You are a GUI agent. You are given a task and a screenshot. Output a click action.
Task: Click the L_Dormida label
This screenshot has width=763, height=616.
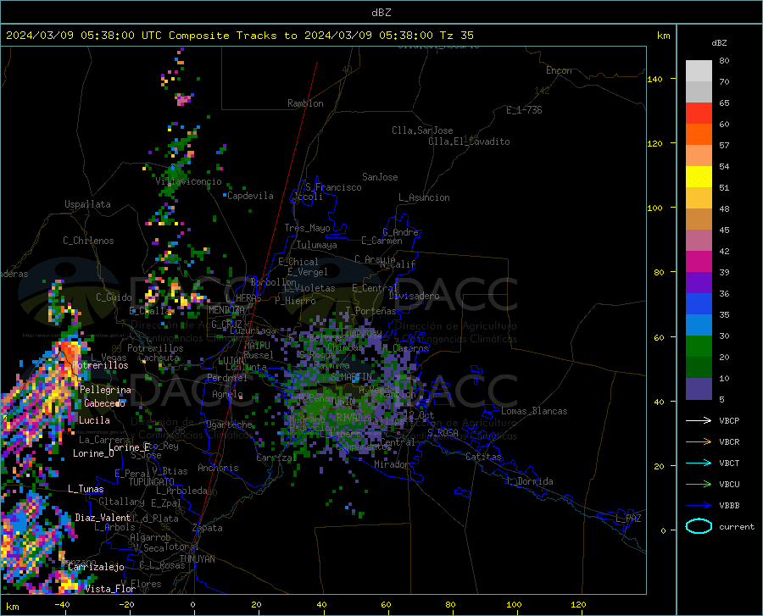(x=529, y=481)
